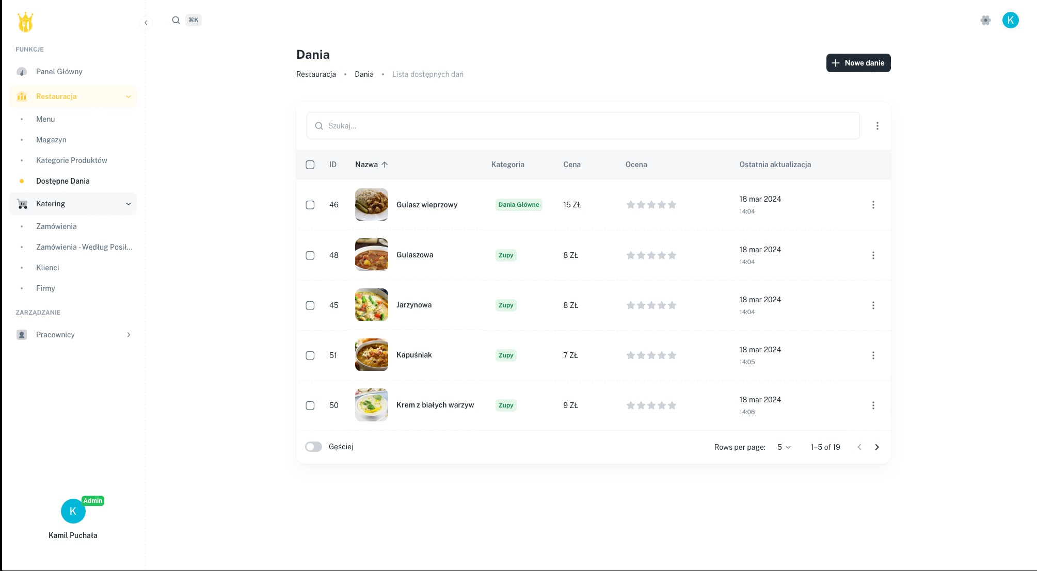Image resolution: width=1037 pixels, height=571 pixels.
Task: Click the Nowe danie button
Action: [x=858, y=63]
